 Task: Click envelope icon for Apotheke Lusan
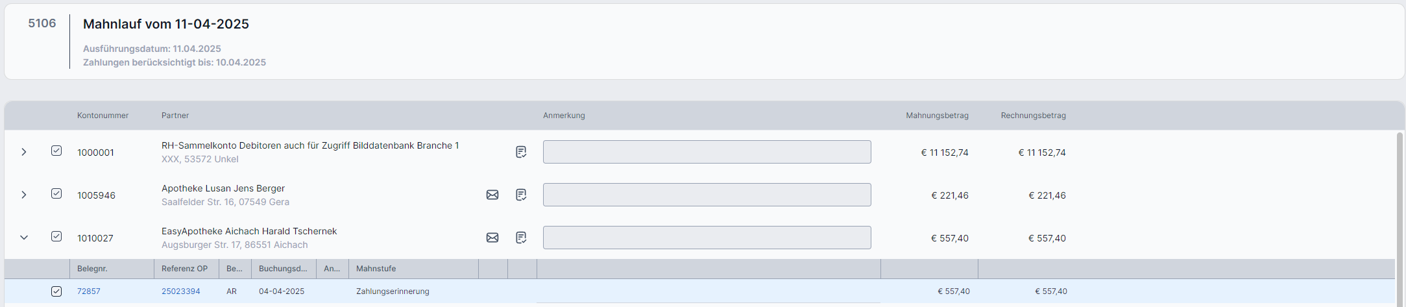492,195
